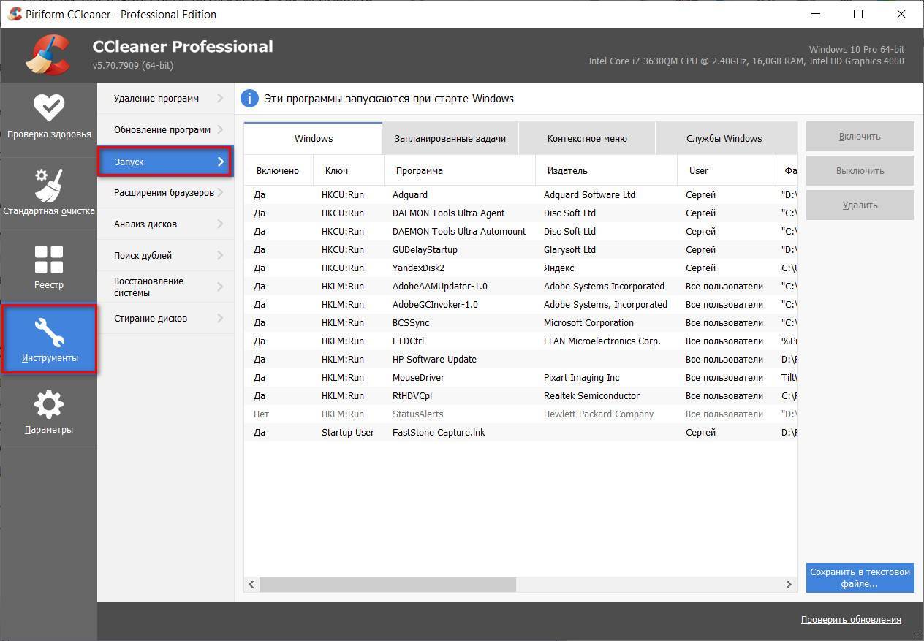Click the title bar CCleaner icon
The width and height of the screenshot is (924, 641).
click(x=14, y=14)
